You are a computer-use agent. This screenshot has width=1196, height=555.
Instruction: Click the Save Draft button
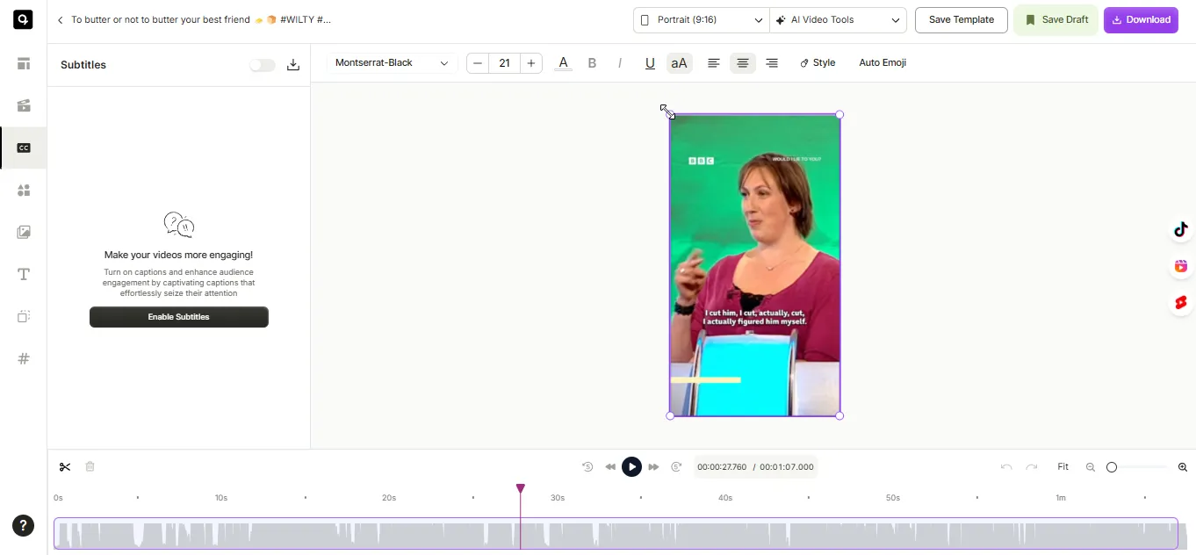point(1056,20)
